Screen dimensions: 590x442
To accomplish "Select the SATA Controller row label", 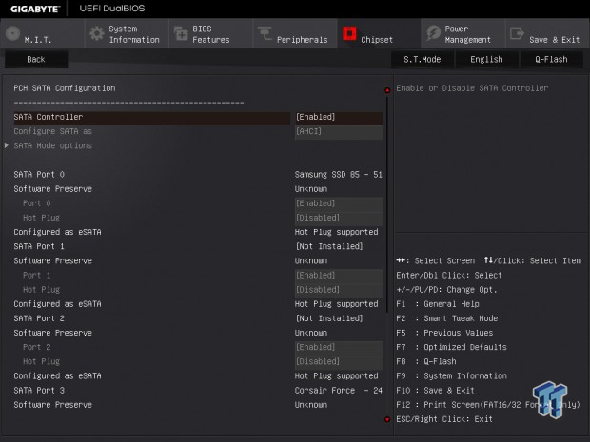I will pyautogui.click(x=49, y=117).
